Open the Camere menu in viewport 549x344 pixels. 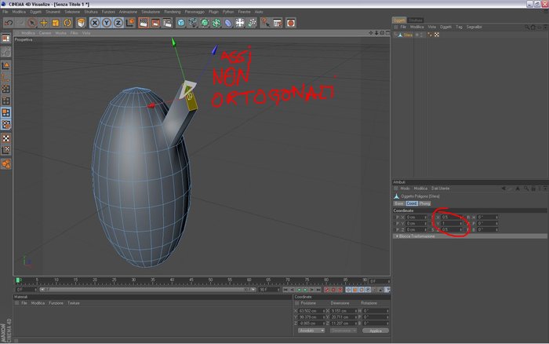click(x=45, y=33)
